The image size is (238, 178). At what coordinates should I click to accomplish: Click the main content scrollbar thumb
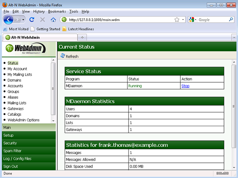(234, 106)
